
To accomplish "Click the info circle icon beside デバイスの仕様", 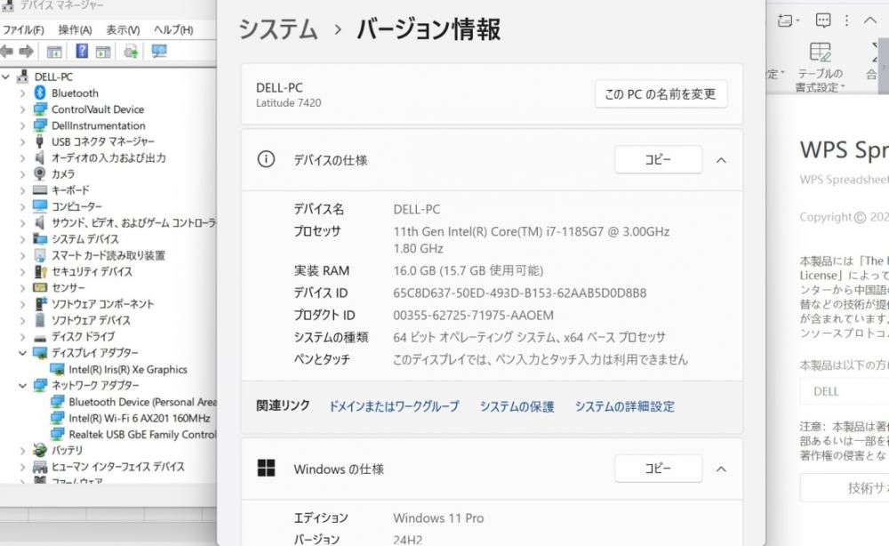I will 266,159.
